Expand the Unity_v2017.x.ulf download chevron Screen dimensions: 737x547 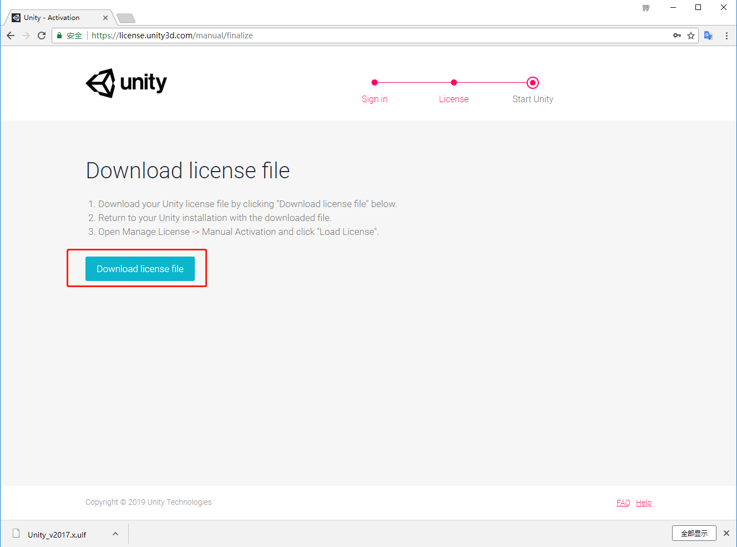tap(115, 533)
